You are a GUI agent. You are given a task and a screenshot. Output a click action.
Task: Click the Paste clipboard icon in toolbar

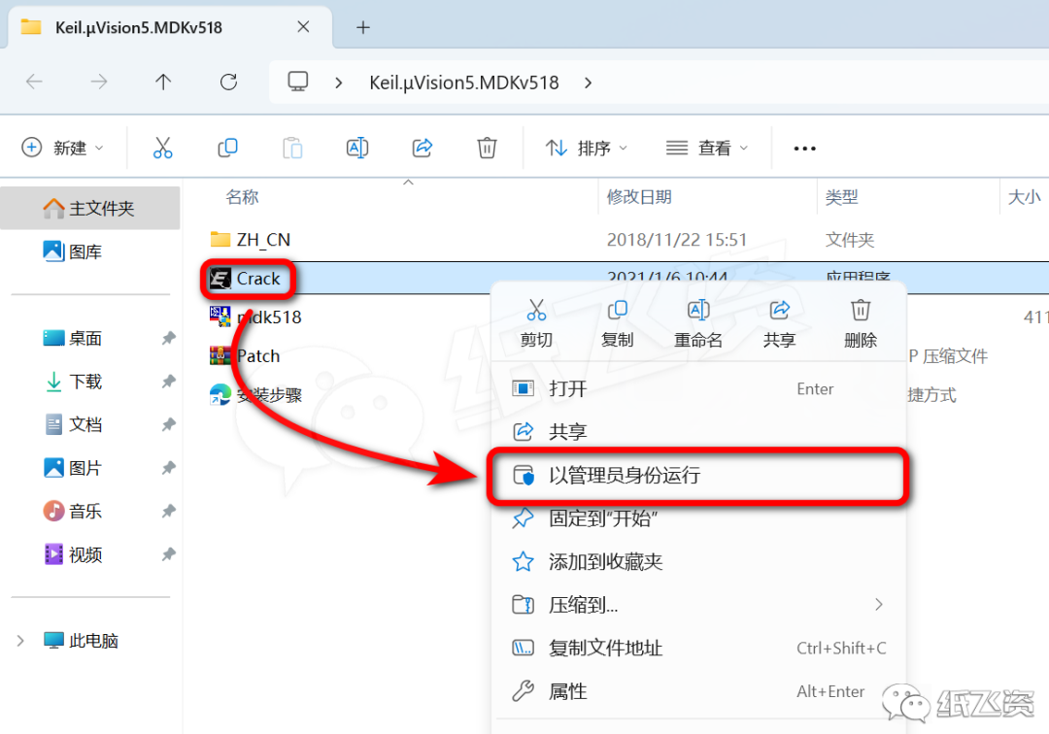tap(292, 148)
